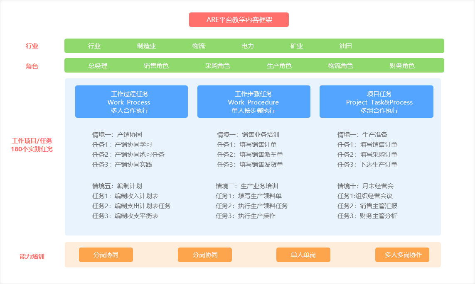Select 任务2:编制支出计划表任务
The image size is (475, 284).
coord(131,206)
